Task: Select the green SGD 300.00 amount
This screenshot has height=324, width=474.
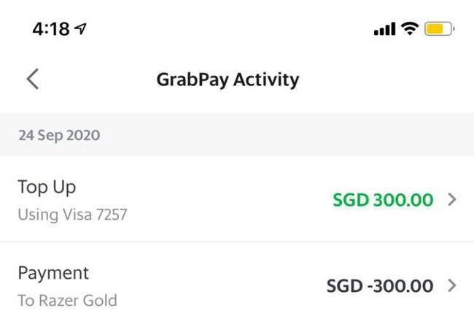Action: 383,199
